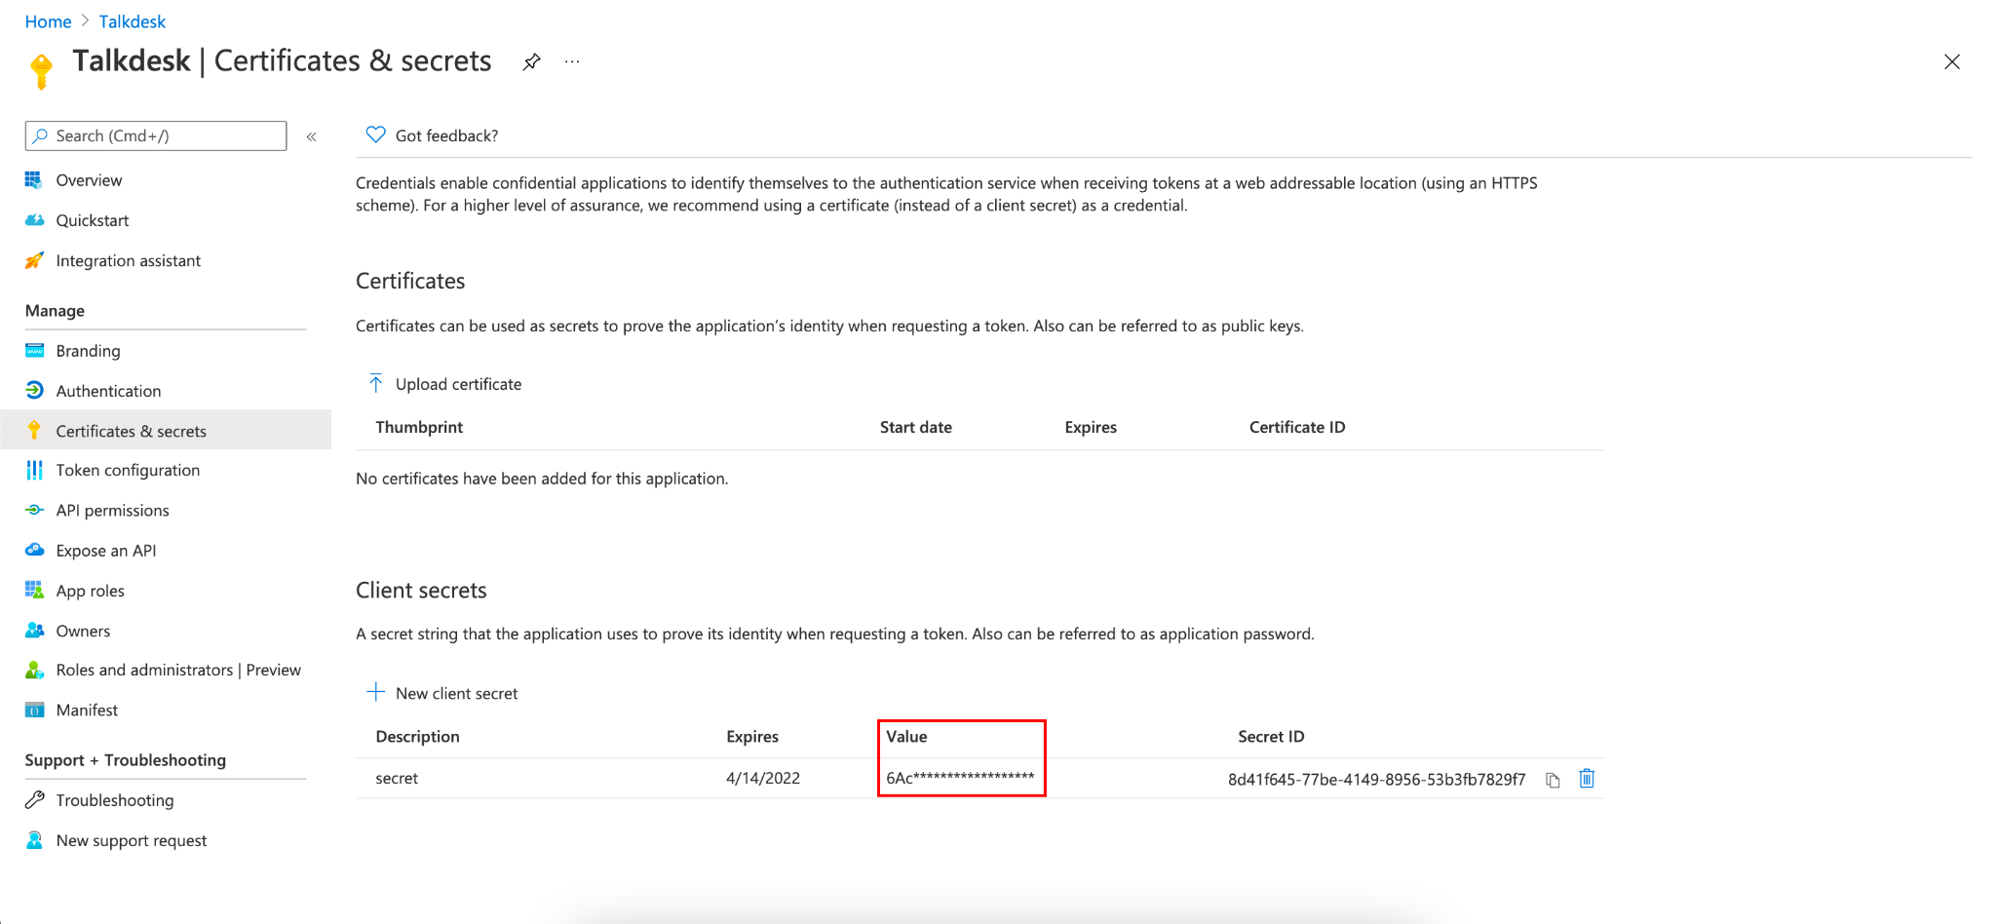This screenshot has width=1996, height=924.
Task: Click the App roles icon
Action: click(x=34, y=590)
